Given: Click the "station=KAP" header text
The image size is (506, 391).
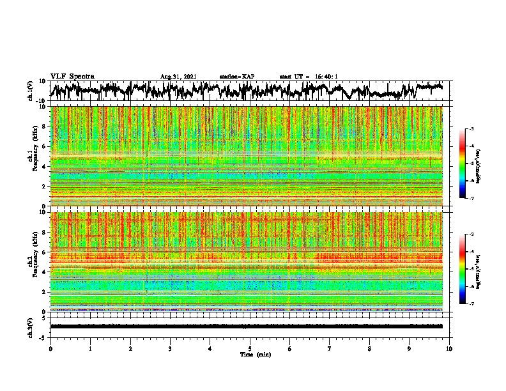Looking at the screenshot, I should pos(237,77).
